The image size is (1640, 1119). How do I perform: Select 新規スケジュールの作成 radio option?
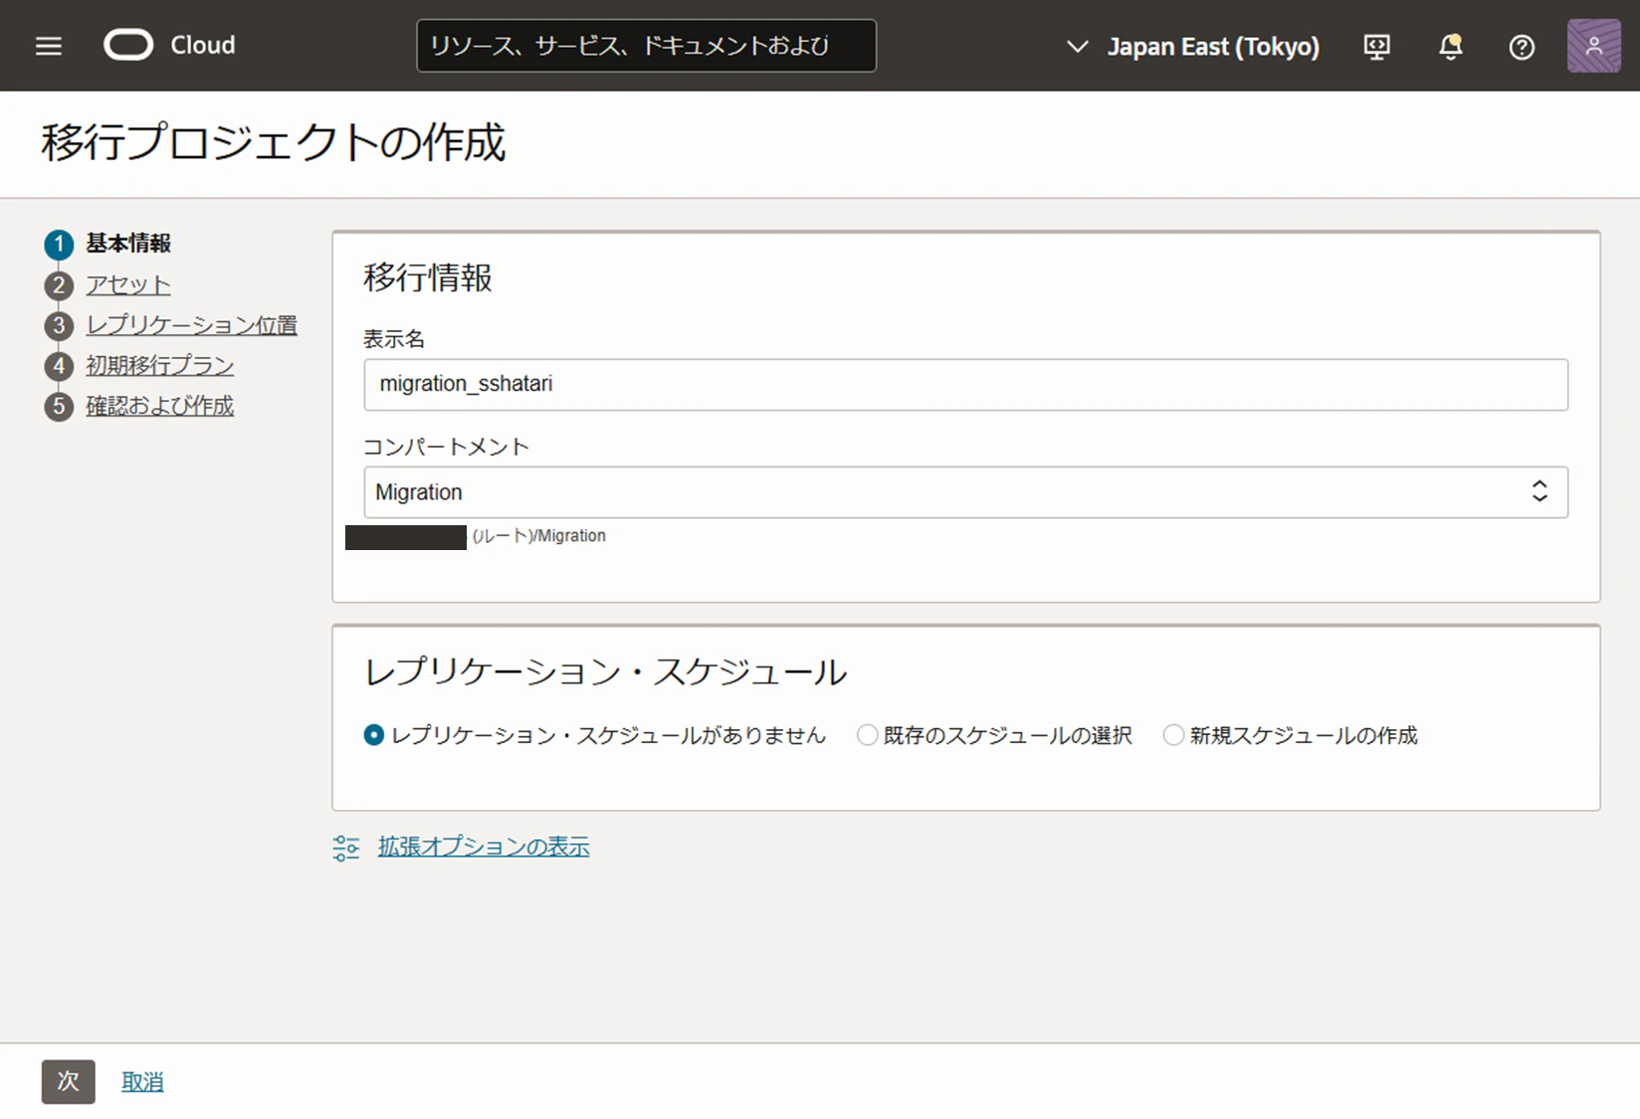click(x=1174, y=735)
